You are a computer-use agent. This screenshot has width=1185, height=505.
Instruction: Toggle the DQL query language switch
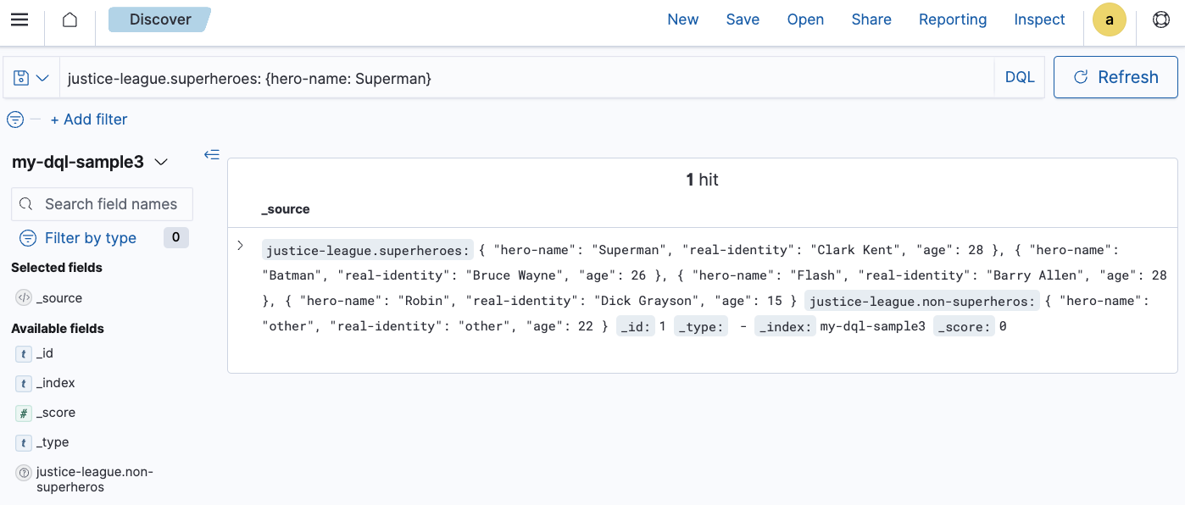[1019, 77]
